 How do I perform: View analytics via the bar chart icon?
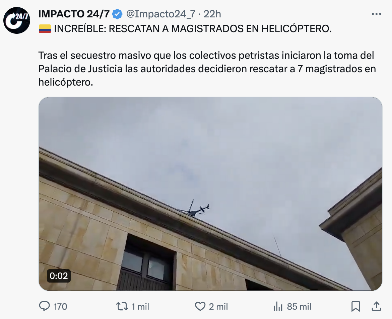(278, 306)
